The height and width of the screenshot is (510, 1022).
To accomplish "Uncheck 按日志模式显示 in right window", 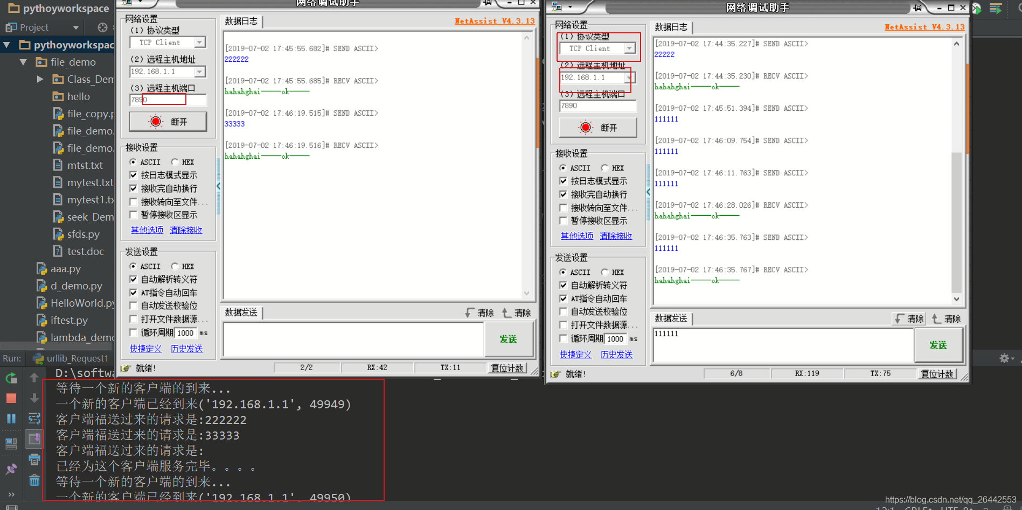I will coord(563,181).
